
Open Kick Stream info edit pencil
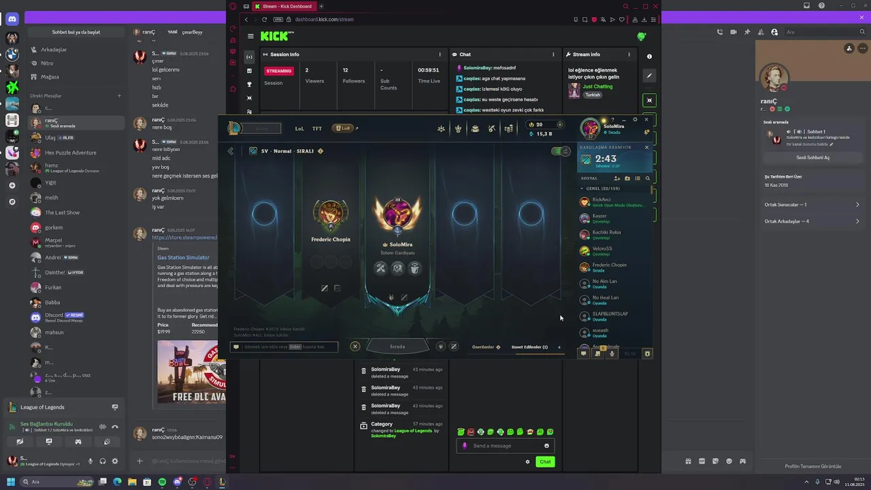649,76
